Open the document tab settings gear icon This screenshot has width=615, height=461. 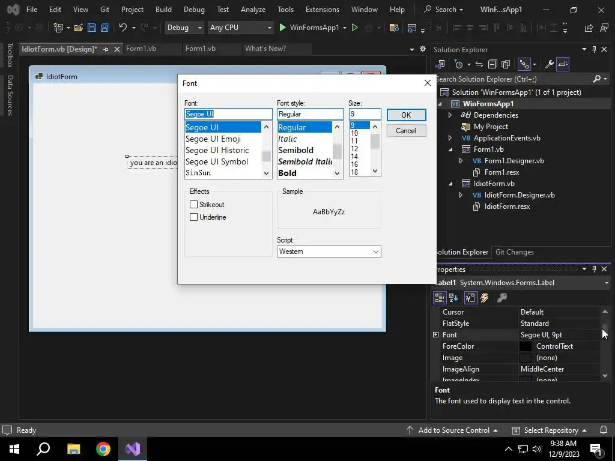click(x=422, y=49)
